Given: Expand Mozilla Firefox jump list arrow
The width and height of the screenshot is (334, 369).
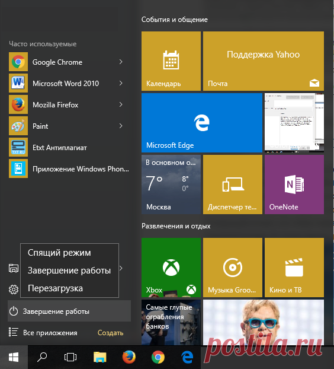Looking at the screenshot, I should (x=121, y=104).
